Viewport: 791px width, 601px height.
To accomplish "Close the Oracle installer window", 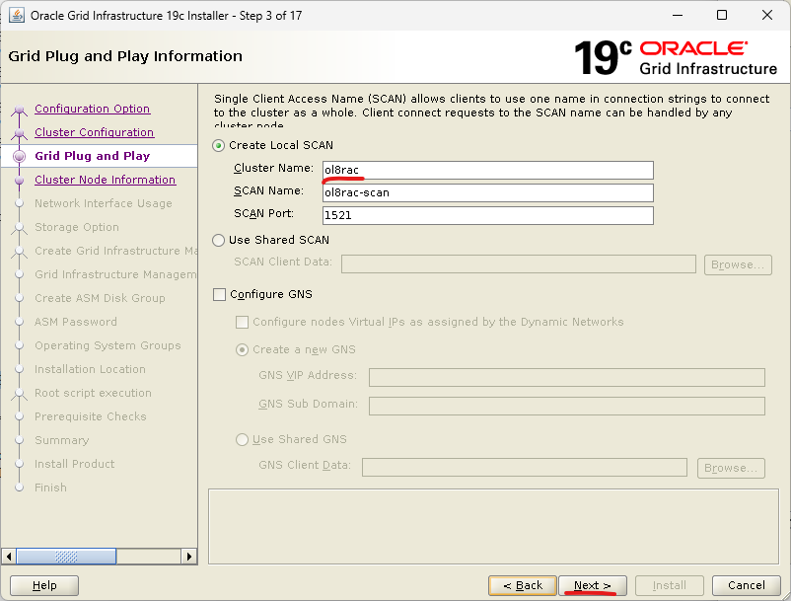I will pyautogui.click(x=766, y=15).
